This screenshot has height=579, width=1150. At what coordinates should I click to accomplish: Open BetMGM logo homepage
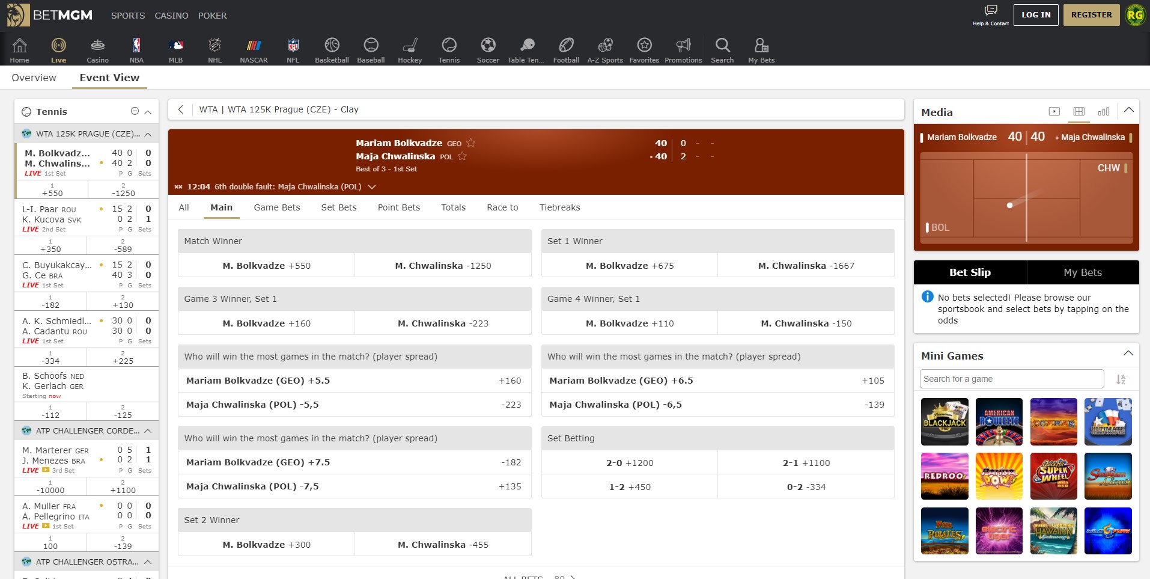click(50, 15)
